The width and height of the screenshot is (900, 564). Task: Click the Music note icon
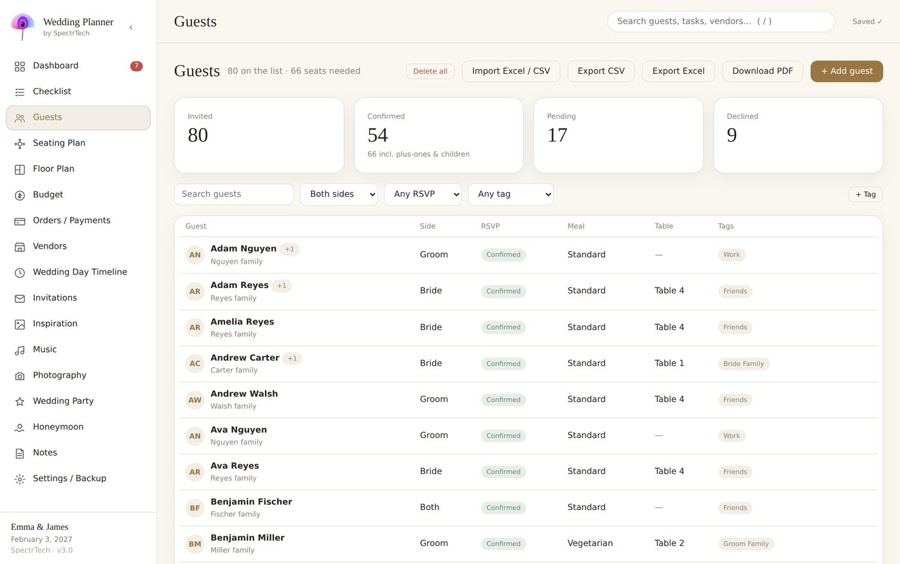point(20,350)
